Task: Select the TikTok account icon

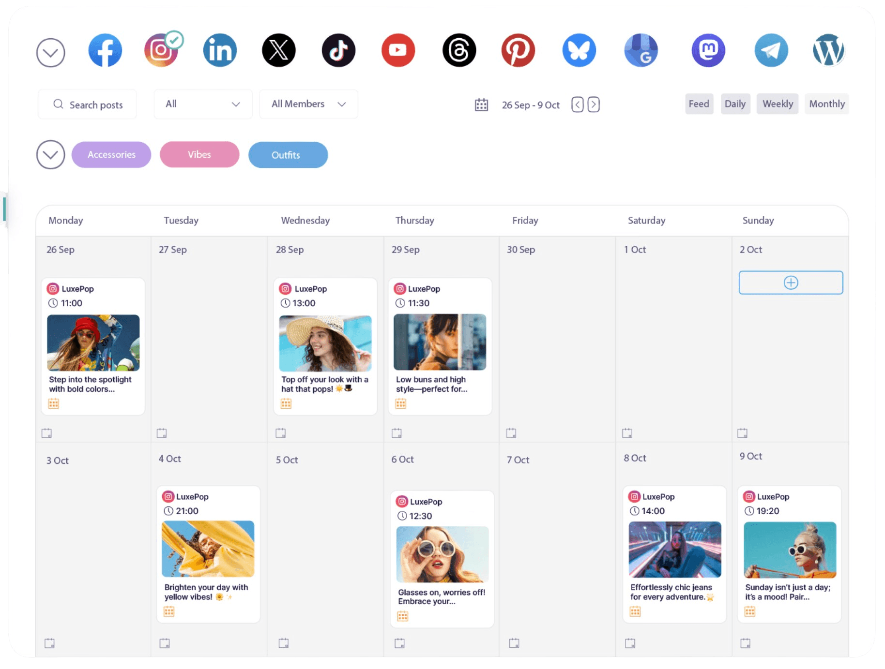Action: 338,50
